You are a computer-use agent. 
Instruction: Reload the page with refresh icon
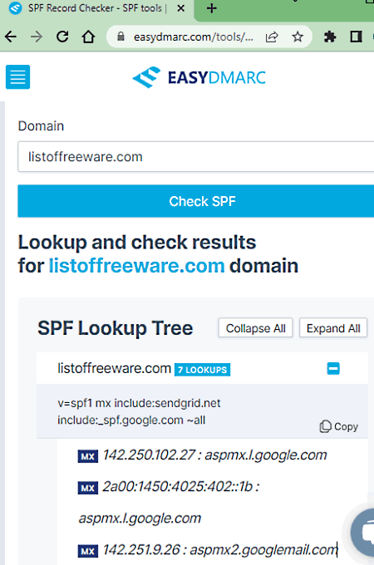pos(62,37)
